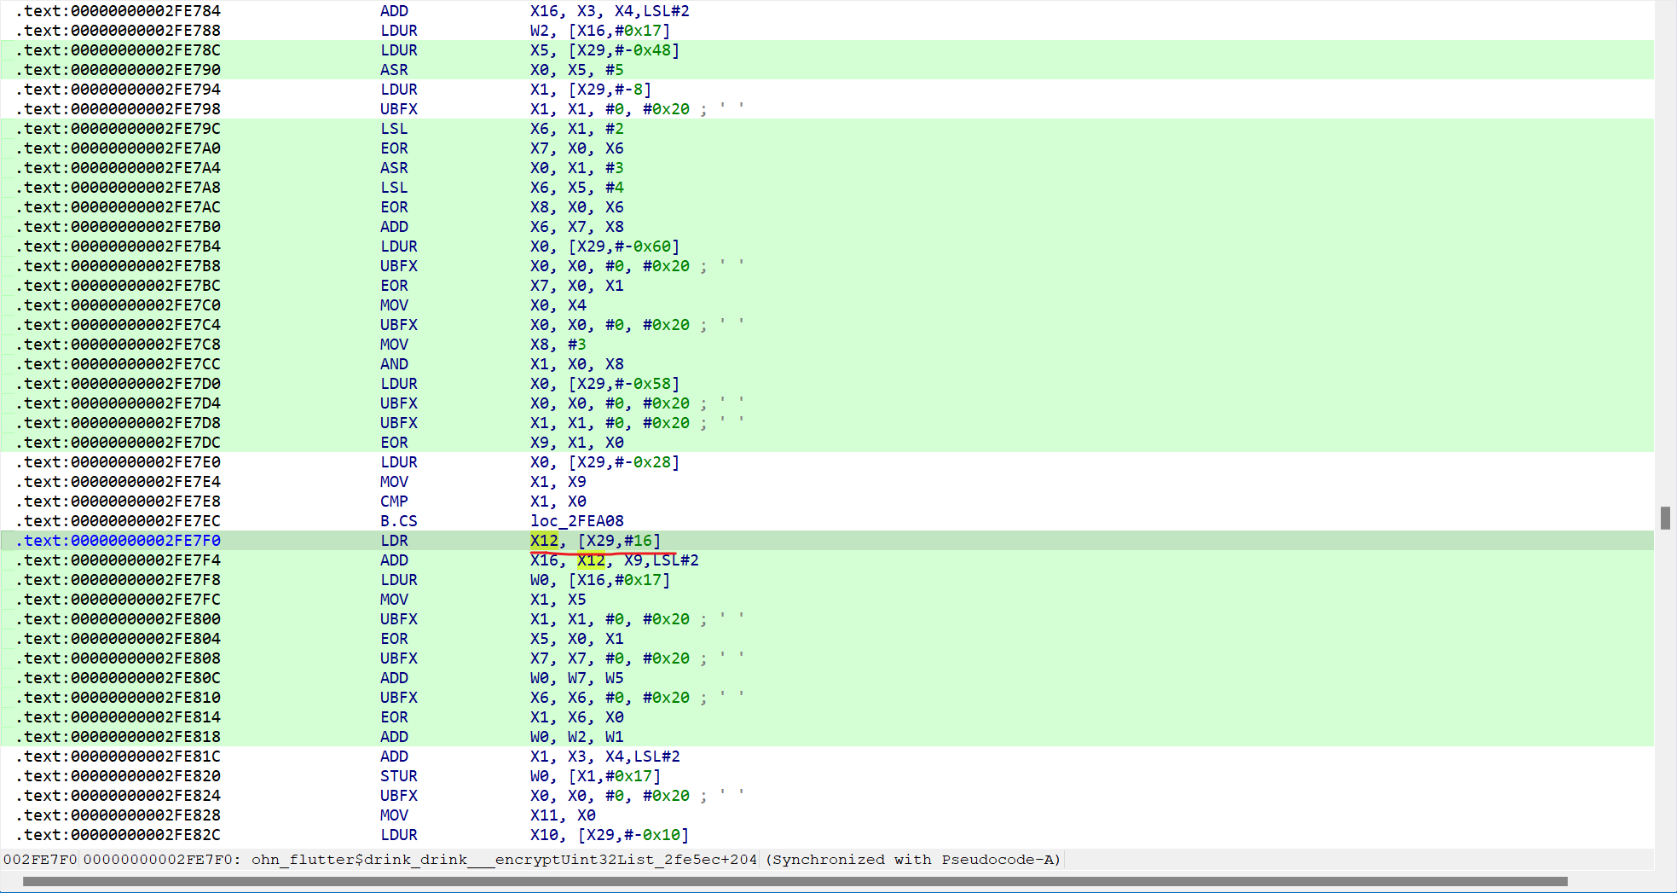Select the X12 operand in ADD X16 line

(591, 560)
